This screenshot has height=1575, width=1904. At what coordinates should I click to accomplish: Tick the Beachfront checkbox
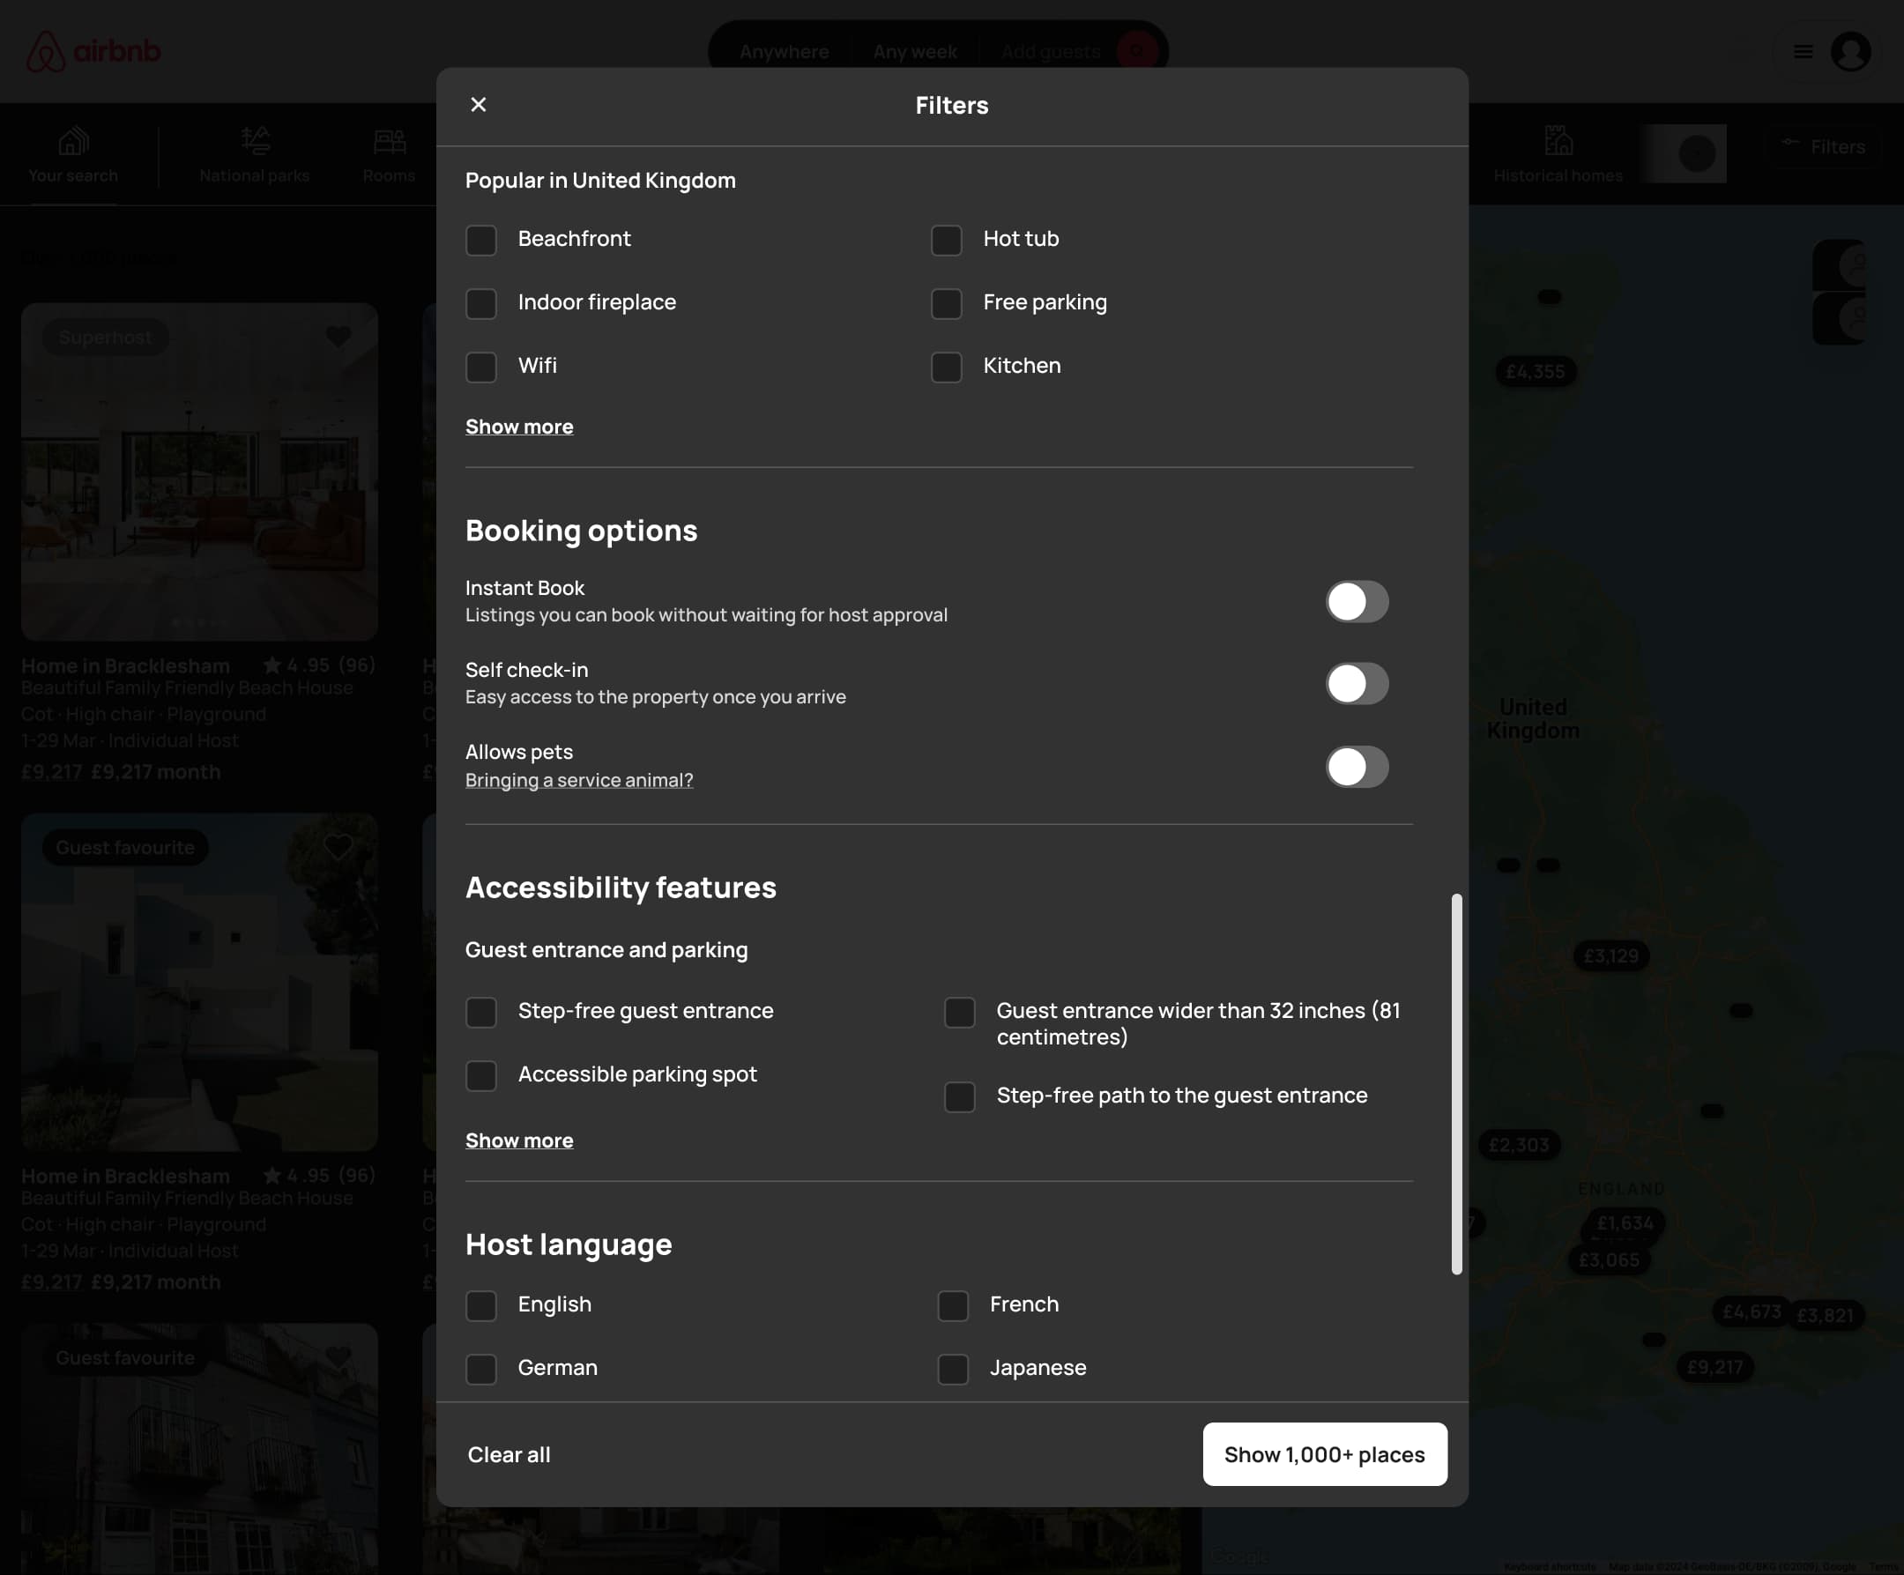(x=480, y=241)
